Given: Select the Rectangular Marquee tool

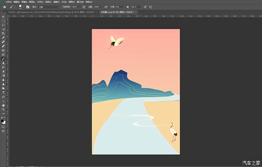Looking at the screenshot, I should click(3, 21).
